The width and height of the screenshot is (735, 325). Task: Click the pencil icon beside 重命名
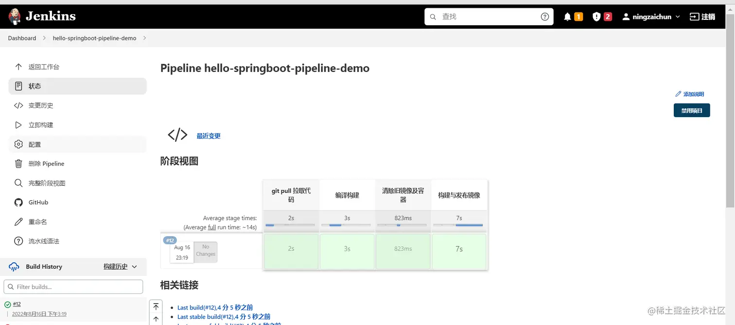[18, 222]
